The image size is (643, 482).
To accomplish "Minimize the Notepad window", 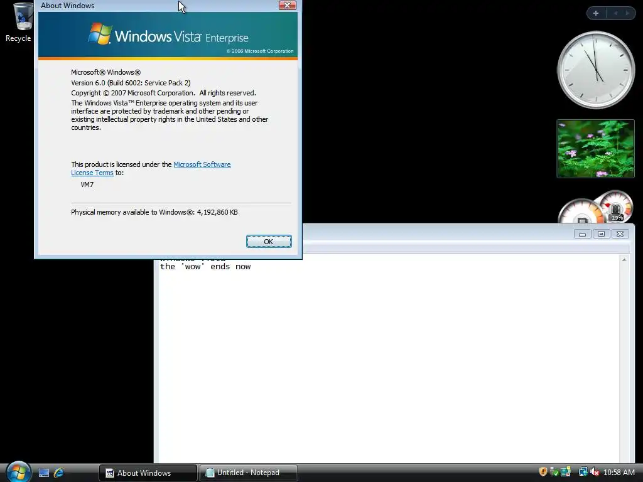I will pos(582,234).
